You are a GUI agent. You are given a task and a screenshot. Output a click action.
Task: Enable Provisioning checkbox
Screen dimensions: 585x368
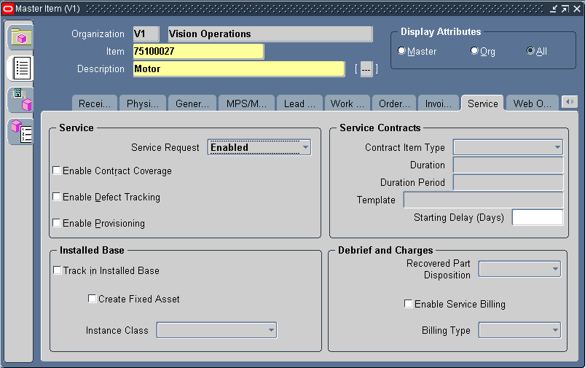(57, 223)
